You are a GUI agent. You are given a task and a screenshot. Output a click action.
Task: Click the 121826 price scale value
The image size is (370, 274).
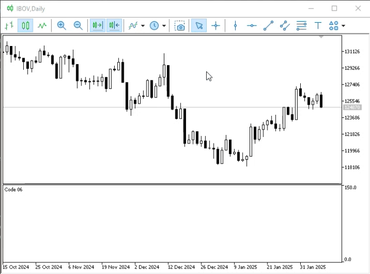point(353,134)
